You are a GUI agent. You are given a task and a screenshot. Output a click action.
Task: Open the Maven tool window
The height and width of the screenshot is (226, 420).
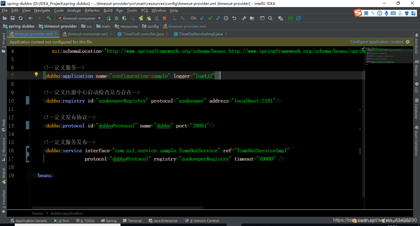point(416,68)
